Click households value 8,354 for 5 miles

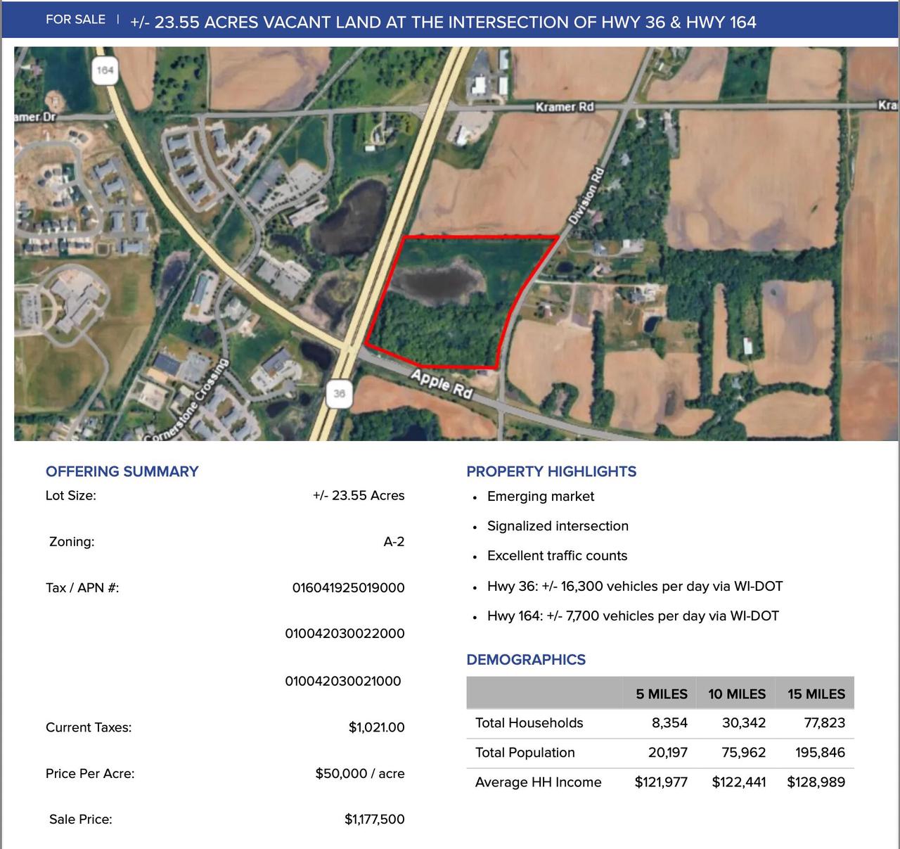click(x=669, y=723)
